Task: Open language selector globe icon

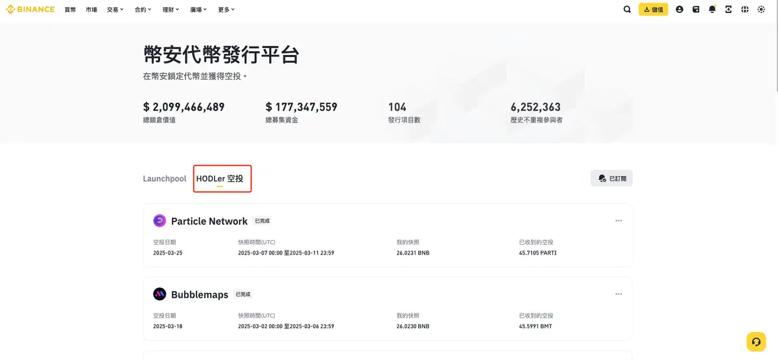Action: [x=745, y=10]
